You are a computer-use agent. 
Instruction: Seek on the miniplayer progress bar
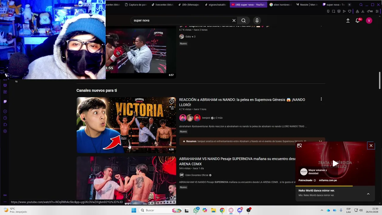pyautogui.click(x=335, y=186)
